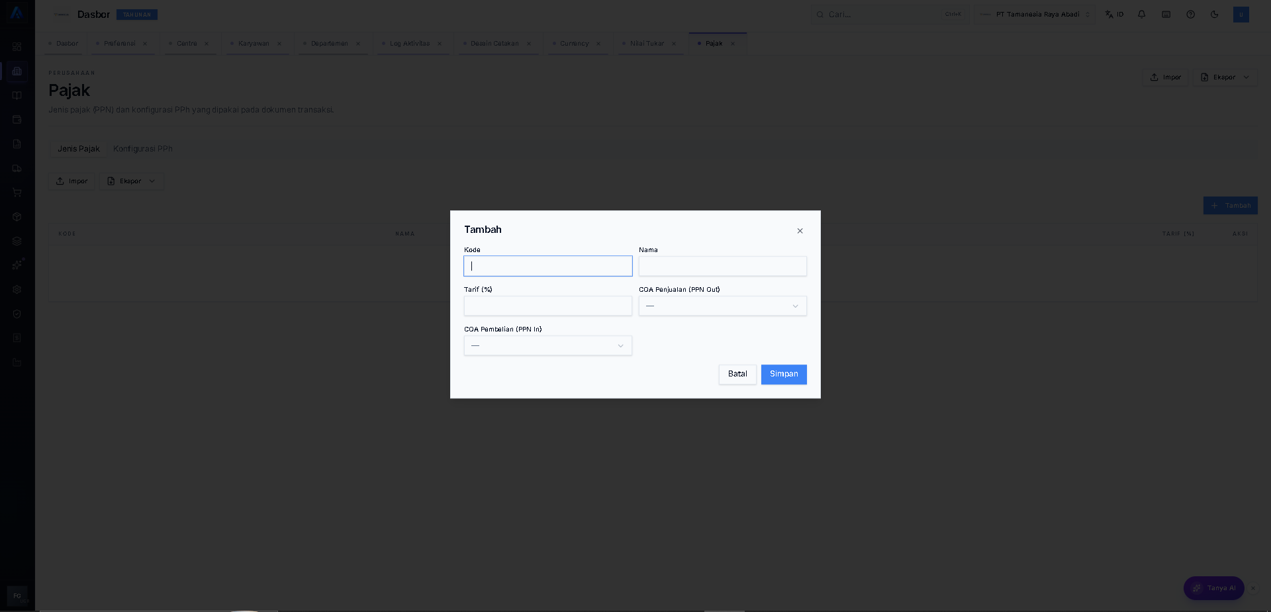The width and height of the screenshot is (1271, 612).
Task: Open the delivery truck icon in sidebar
Action: [17, 168]
